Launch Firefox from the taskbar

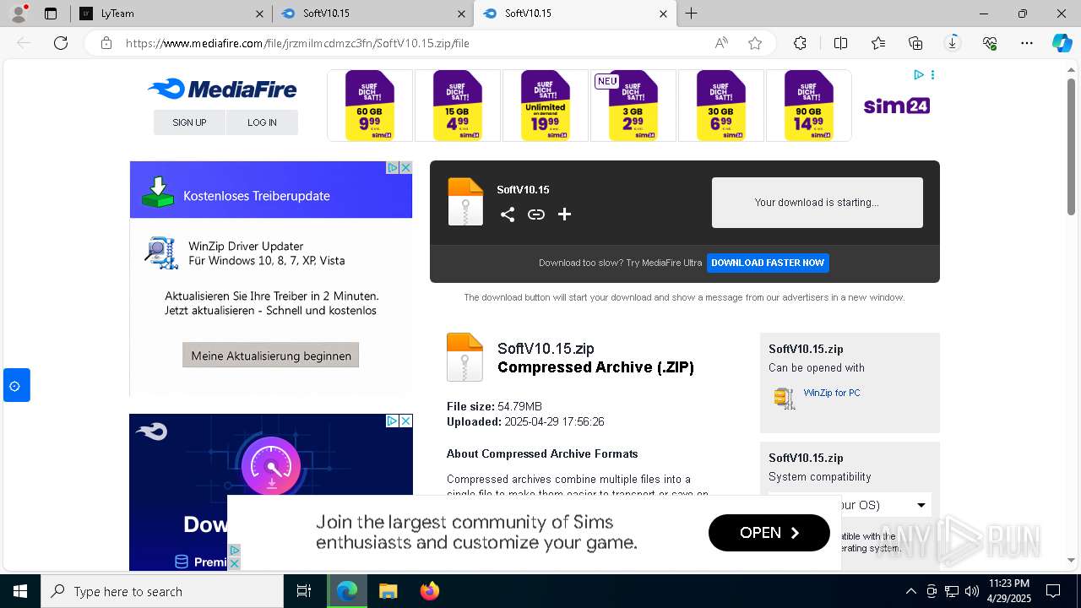430,591
